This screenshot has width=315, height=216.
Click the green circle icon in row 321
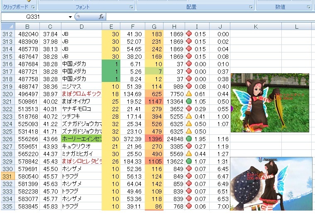click(189, 101)
